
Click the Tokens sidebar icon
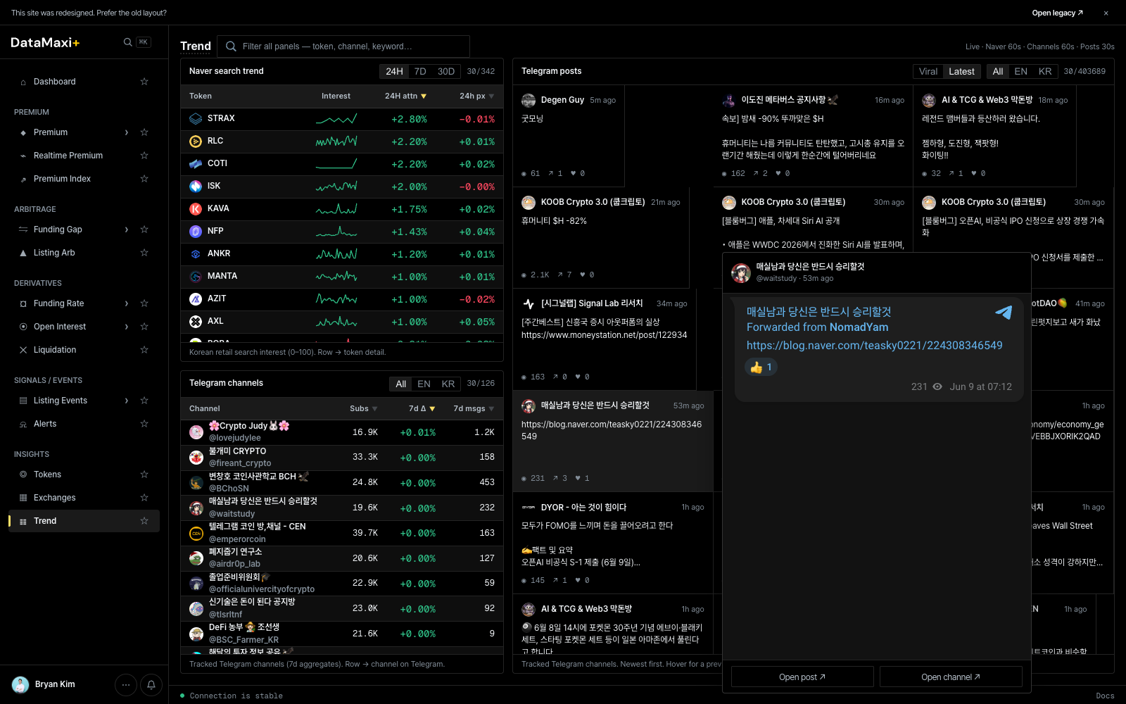23,474
